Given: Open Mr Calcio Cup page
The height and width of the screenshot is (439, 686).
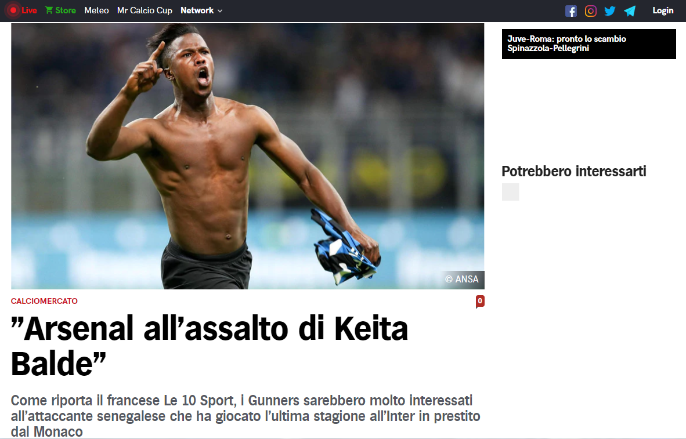Looking at the screenshot, I should click(x=145, y=10).
